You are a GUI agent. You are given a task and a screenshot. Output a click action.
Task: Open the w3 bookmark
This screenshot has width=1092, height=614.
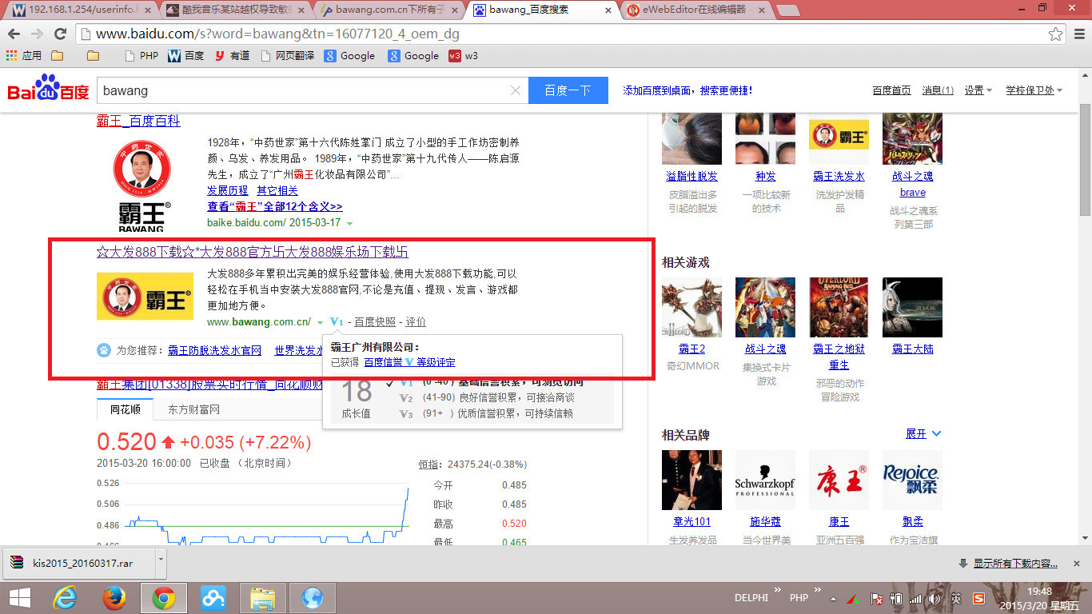point(464,56)
